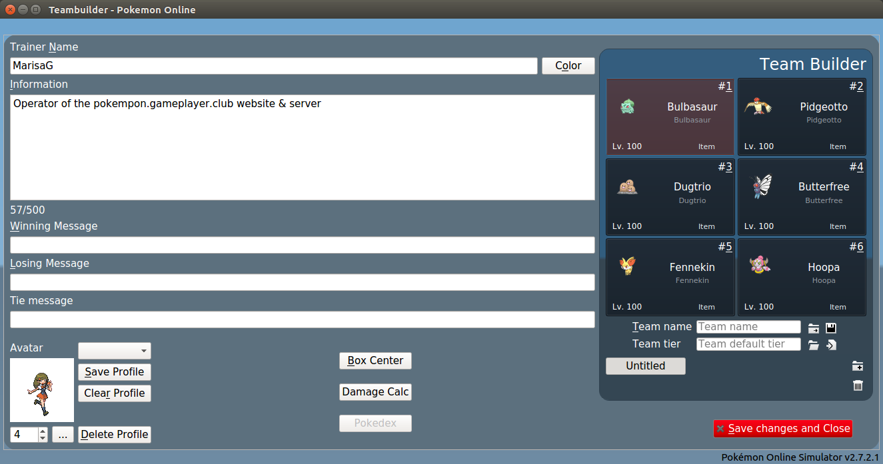883x464 pixels.
Task: Select the Dugtrio sprite in slot #3
Action: tap(626, 186)
